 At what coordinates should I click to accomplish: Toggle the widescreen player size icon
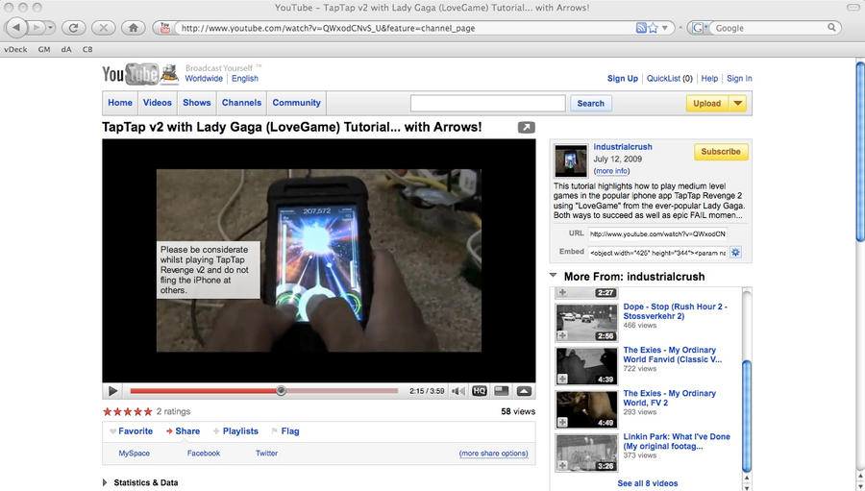coord(502,391)
